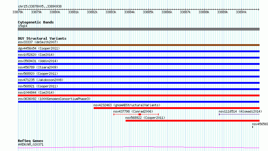Select the brown esv33337 variant bar
Image resolution: width=268 pixels, height=151 pixels.
point(139,45)
